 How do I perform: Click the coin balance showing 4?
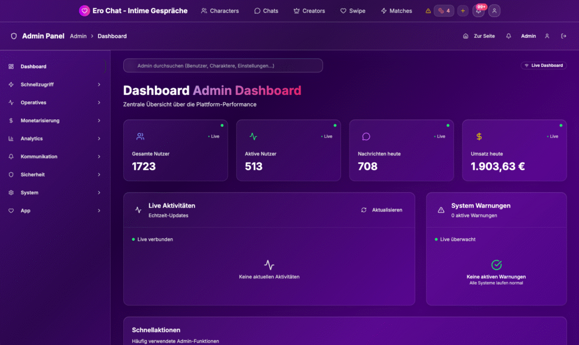pyautogui.click(x=444, y=11)
